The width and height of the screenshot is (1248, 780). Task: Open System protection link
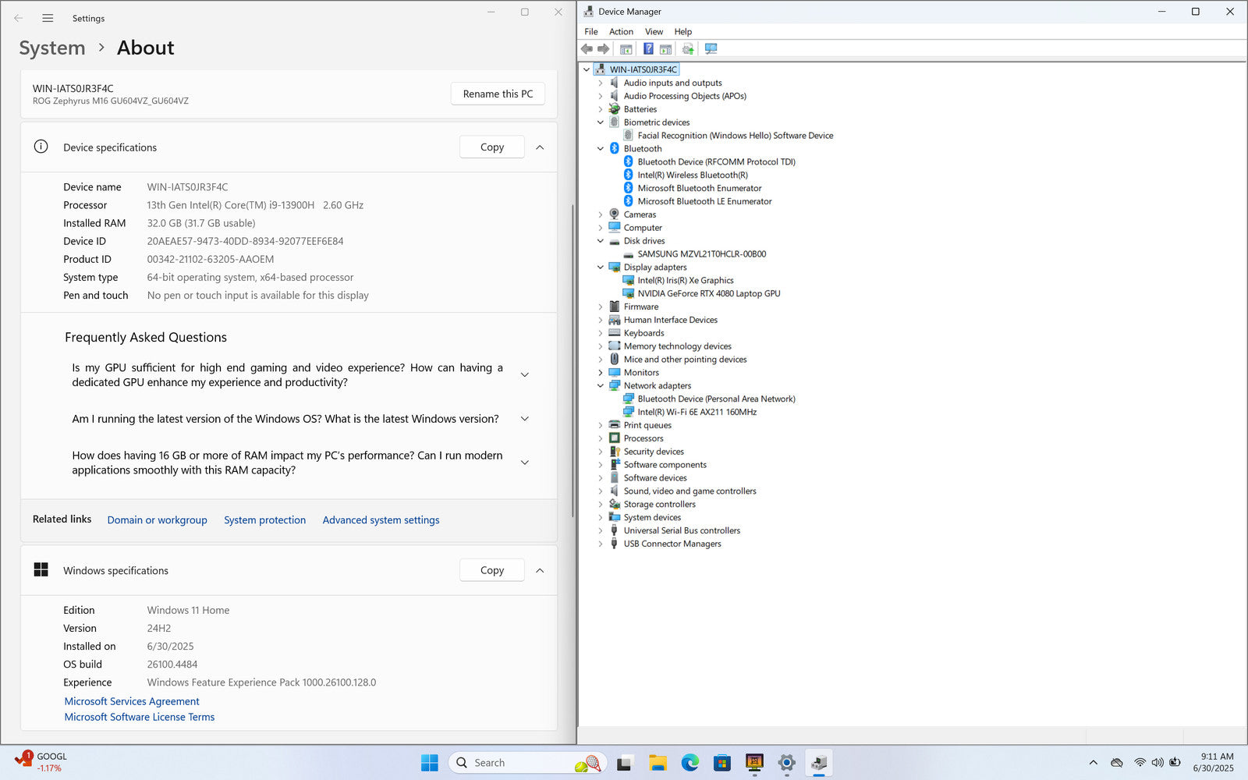coord(265,519)
